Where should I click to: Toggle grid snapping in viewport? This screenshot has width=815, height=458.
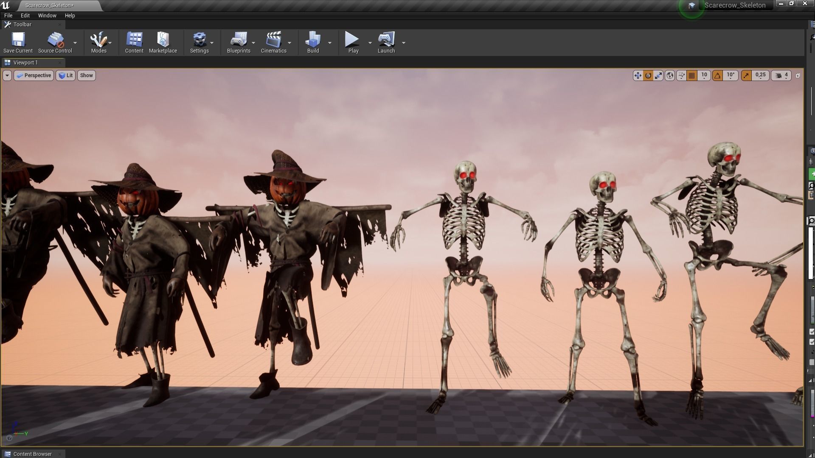[x=691, y=75]
